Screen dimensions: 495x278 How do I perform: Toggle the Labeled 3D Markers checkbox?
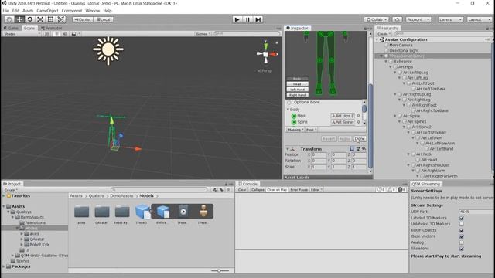click(462, 218)
